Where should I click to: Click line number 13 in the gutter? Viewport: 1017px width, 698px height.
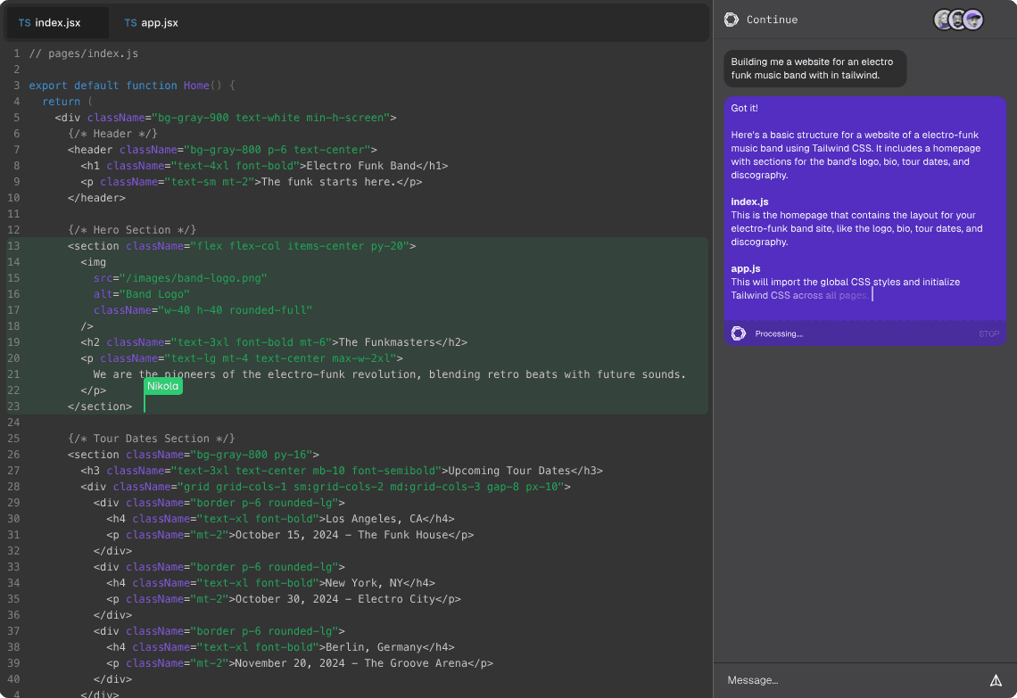coord(13,246)
